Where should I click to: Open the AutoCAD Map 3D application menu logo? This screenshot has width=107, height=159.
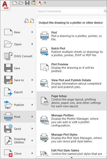click(5, 5)
